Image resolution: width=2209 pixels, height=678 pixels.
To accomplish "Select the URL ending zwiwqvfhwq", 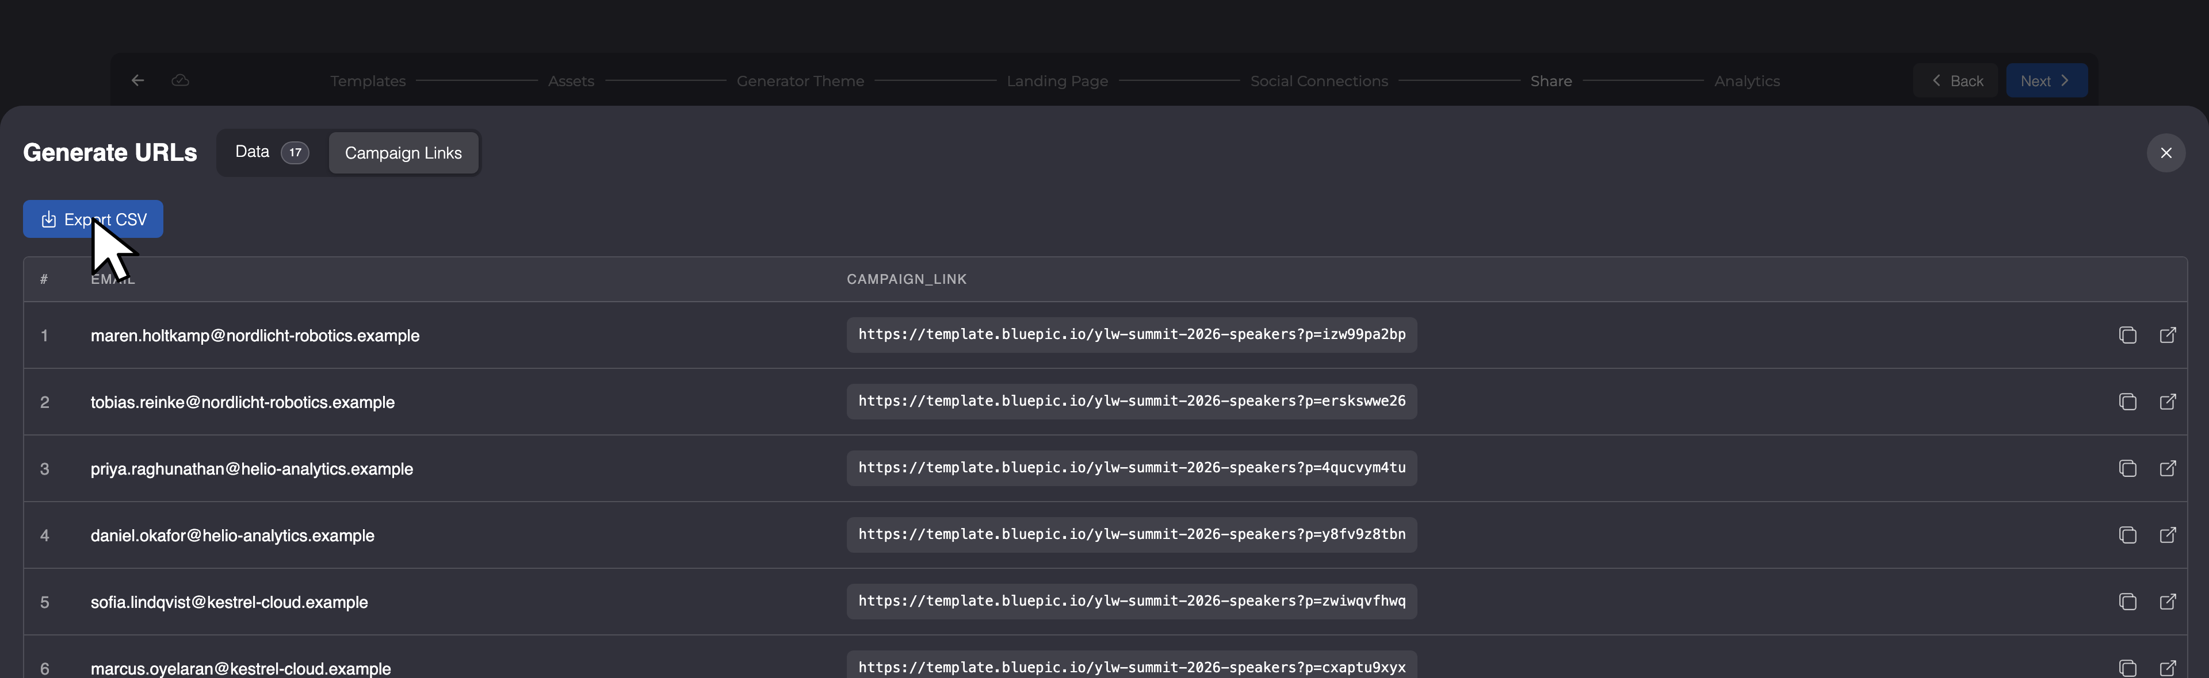I will pos(1132,602).
